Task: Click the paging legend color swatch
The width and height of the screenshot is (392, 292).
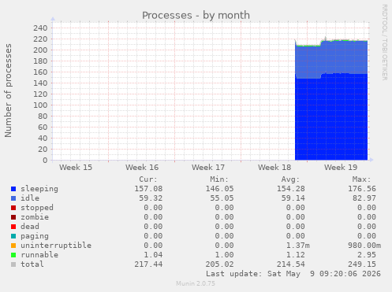Action: pos(13,236)
